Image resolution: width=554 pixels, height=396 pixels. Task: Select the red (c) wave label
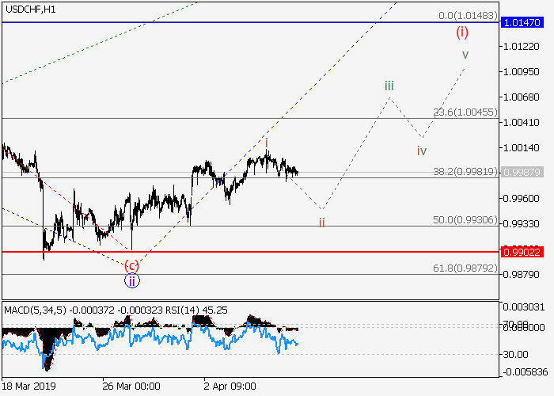point(131,265)
